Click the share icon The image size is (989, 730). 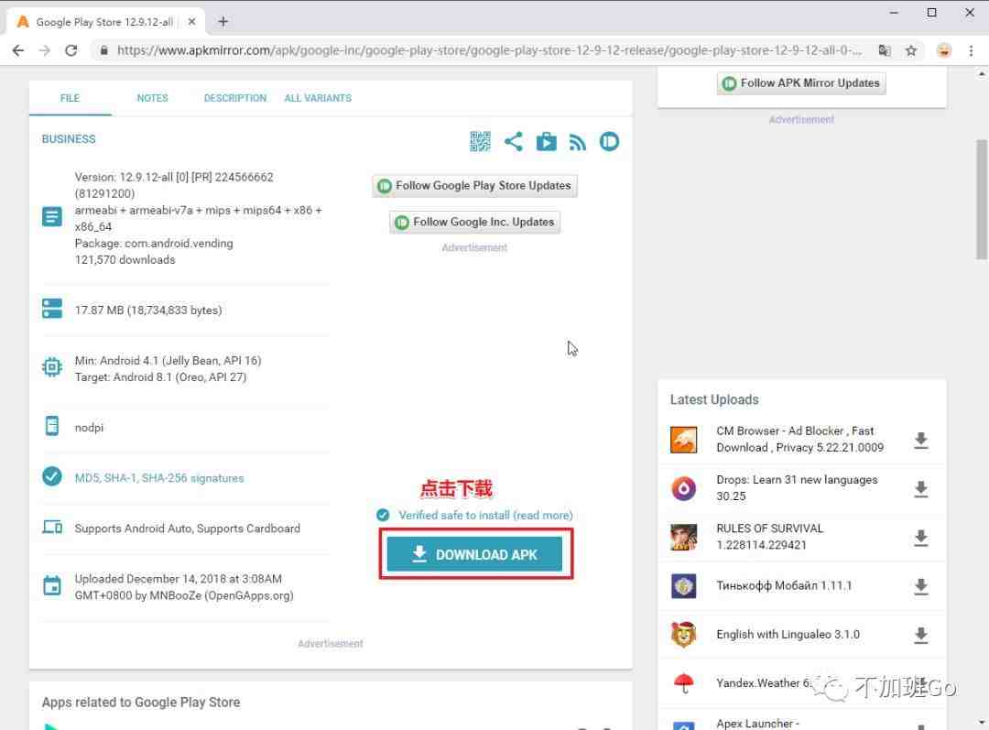514,141
